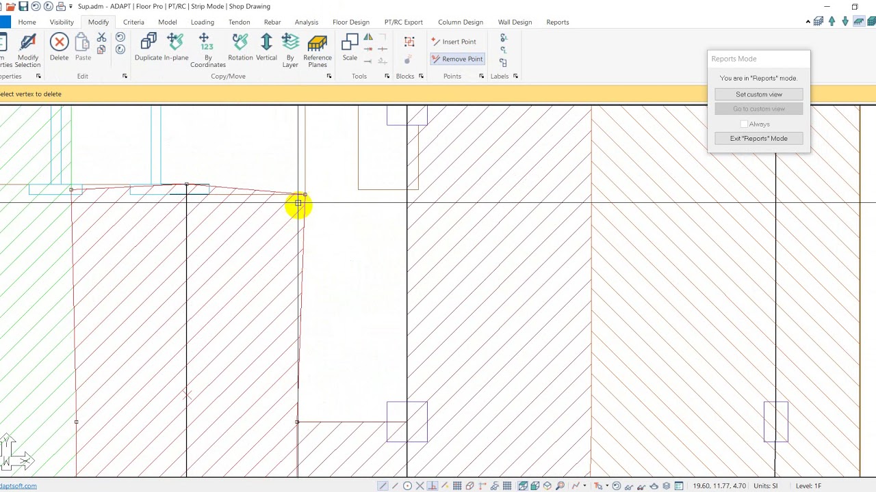
Task: Click the Set custom view button
Action: [x=759, y=94]
